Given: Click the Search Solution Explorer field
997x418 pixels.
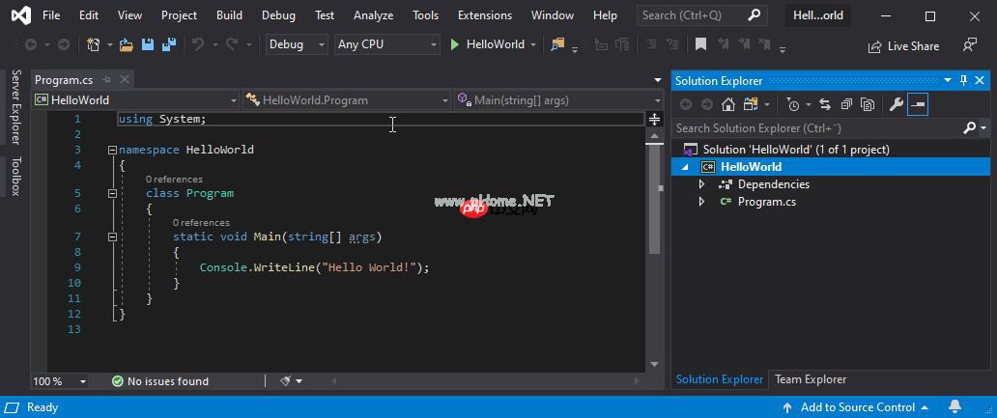Looking at the screenshot, I should point(816,127).
